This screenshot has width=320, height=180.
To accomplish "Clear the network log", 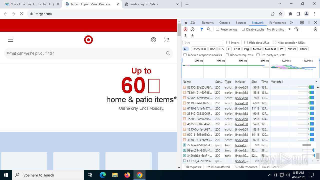I will (192, 29).
